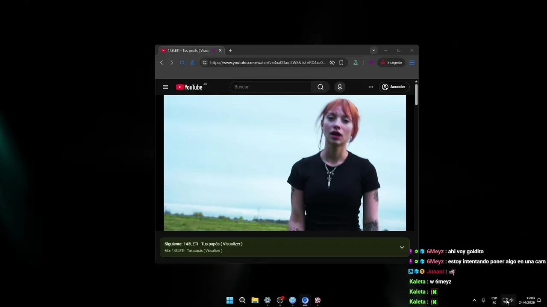547x307 pixels.
Task: Bookmark this page with the bookmark icon
Action: pos(341,63)
